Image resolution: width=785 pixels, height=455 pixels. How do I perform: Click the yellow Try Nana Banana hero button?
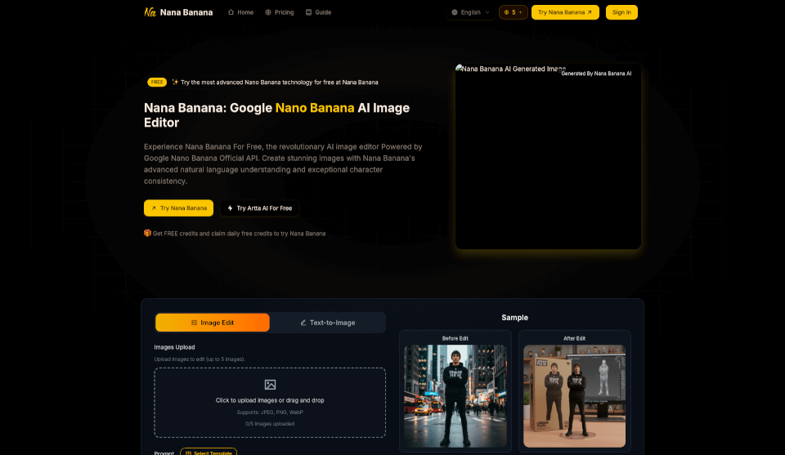pyautogui.click(x=178, y=208)
